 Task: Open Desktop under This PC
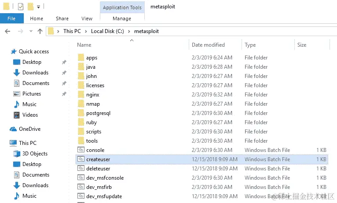click(x=32, y=164)
